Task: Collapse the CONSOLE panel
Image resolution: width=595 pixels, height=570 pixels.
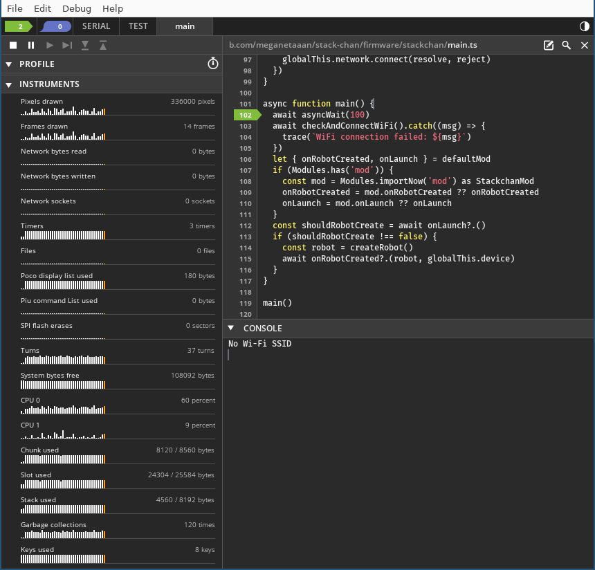Action: coord(230,328)
